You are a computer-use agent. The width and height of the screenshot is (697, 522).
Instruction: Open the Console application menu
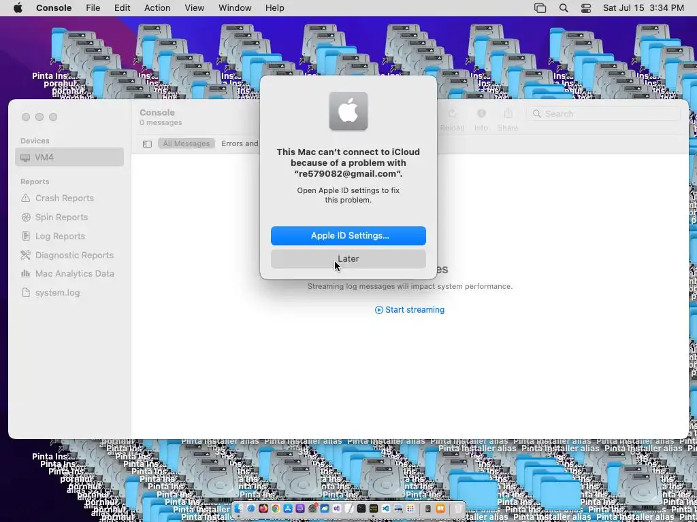(x=54, y=8)
